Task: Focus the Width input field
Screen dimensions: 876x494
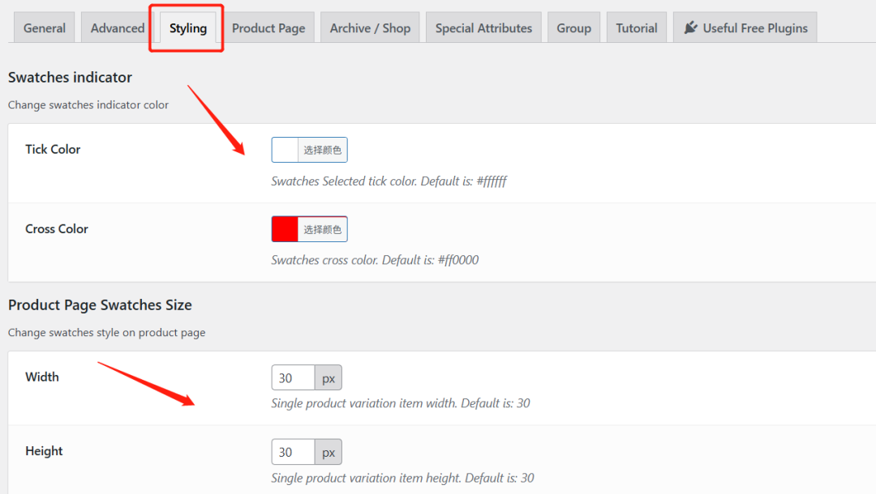Action: [x=293, y=378]
